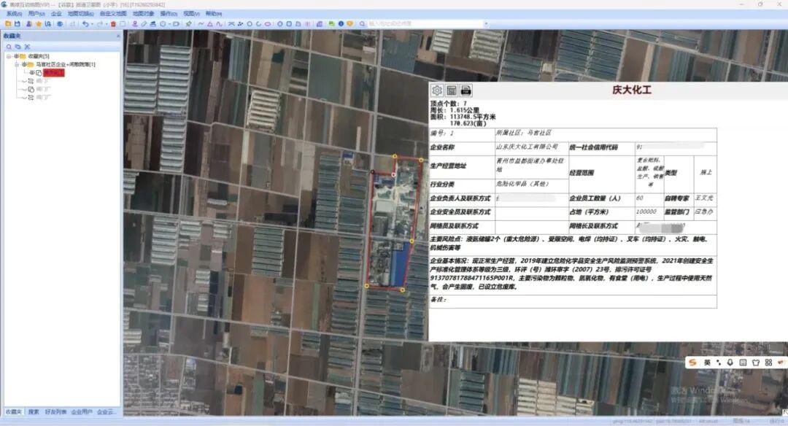
Task: Toggle visibility eye of 收藏夹 root folder
Action: [15, 56]
